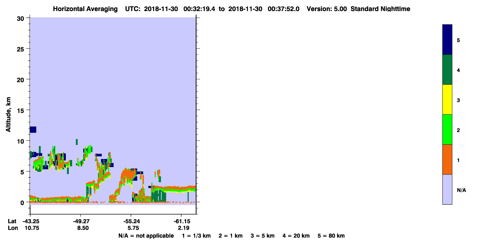Click the orange level 1 color swatch
Image resolution: width=481 pixels, height=246 pixels.
447,159
